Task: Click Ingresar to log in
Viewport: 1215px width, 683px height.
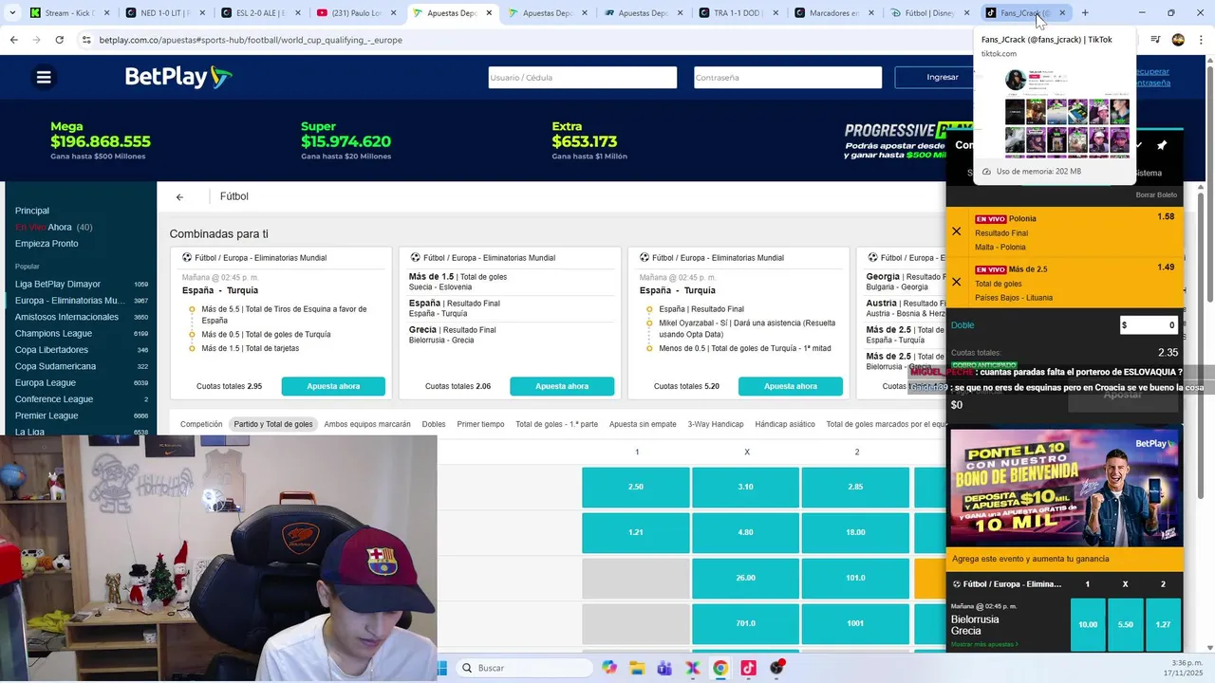Action: click(942, 77)
